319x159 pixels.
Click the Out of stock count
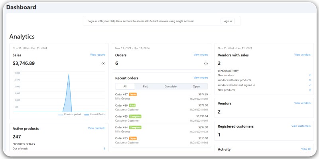(x=104, y=149)
